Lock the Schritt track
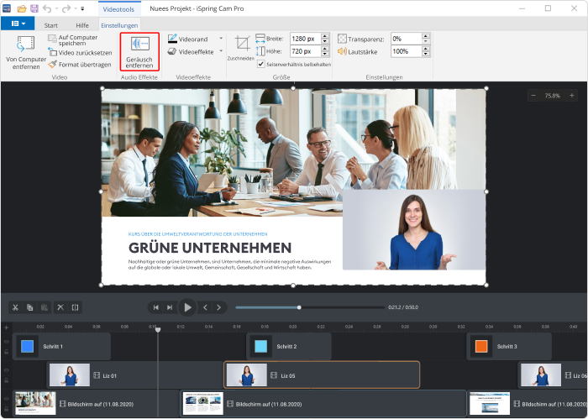588x419 pixels. click(7, 352)
